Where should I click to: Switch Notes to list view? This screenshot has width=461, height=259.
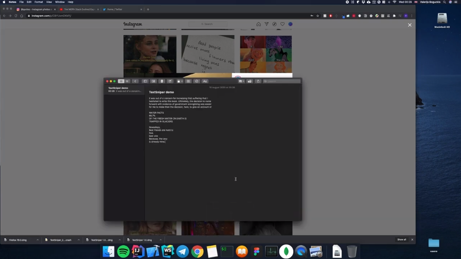pyautogui.click(x=121, y=81)
